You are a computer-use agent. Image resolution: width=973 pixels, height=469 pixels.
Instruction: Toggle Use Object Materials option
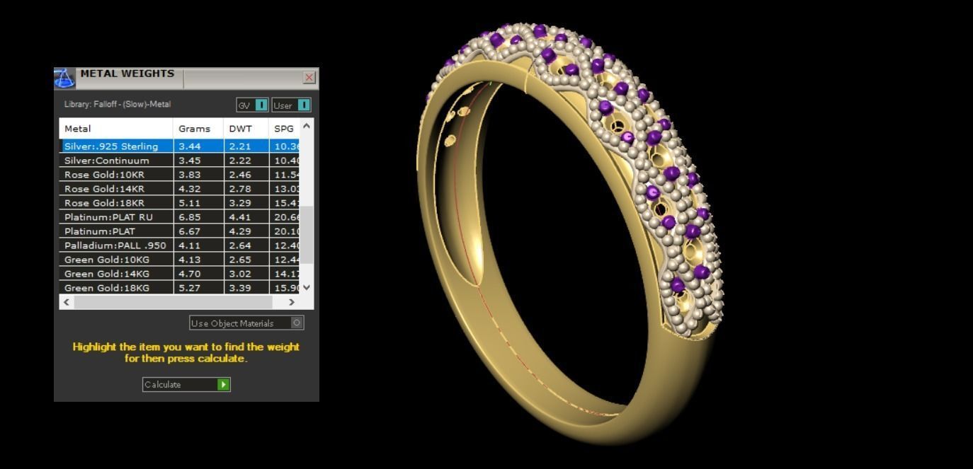(x=246, y=323)
